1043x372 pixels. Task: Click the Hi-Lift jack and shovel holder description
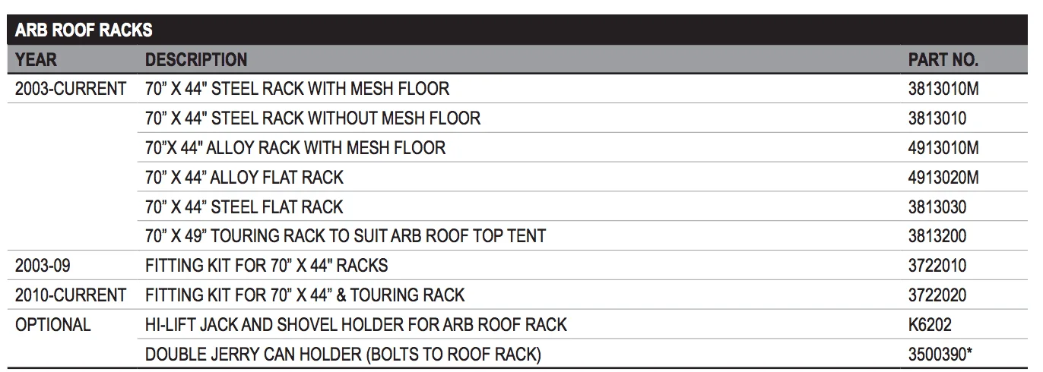[356, 325]
